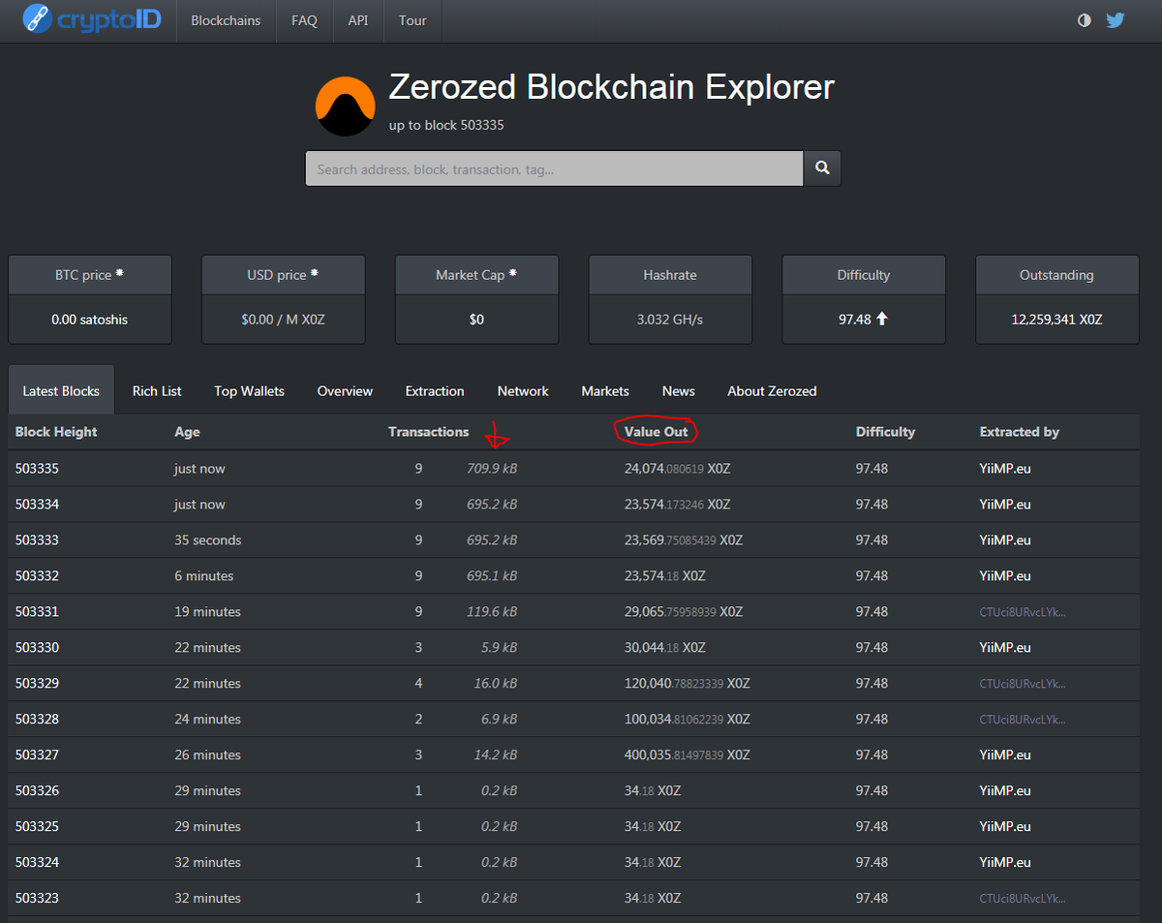1162x923 pixels.
Task: Click CTUci8URvcLYk address in row 503329
Action: 1023,683
